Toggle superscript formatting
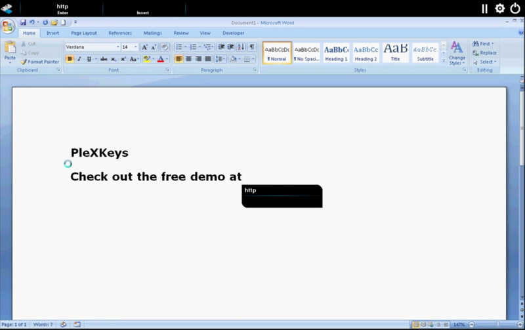525x330 pixels. click(x=123, y=59)
